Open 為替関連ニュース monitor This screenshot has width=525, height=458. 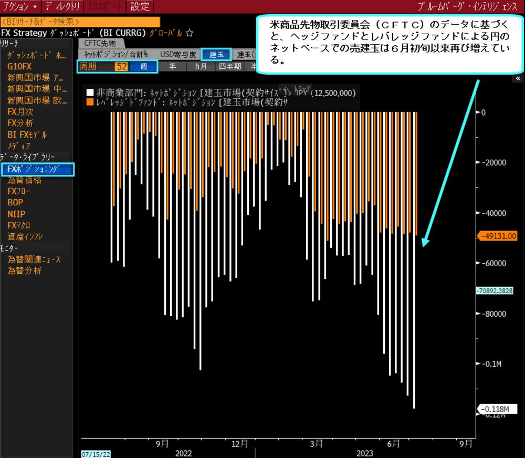(34, 259)
